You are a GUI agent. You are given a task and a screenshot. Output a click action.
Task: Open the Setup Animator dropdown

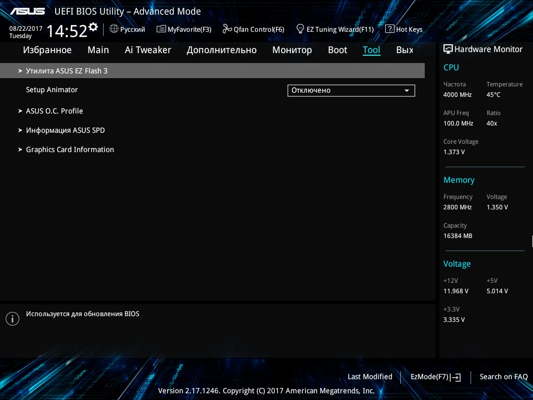click(351, 91)
